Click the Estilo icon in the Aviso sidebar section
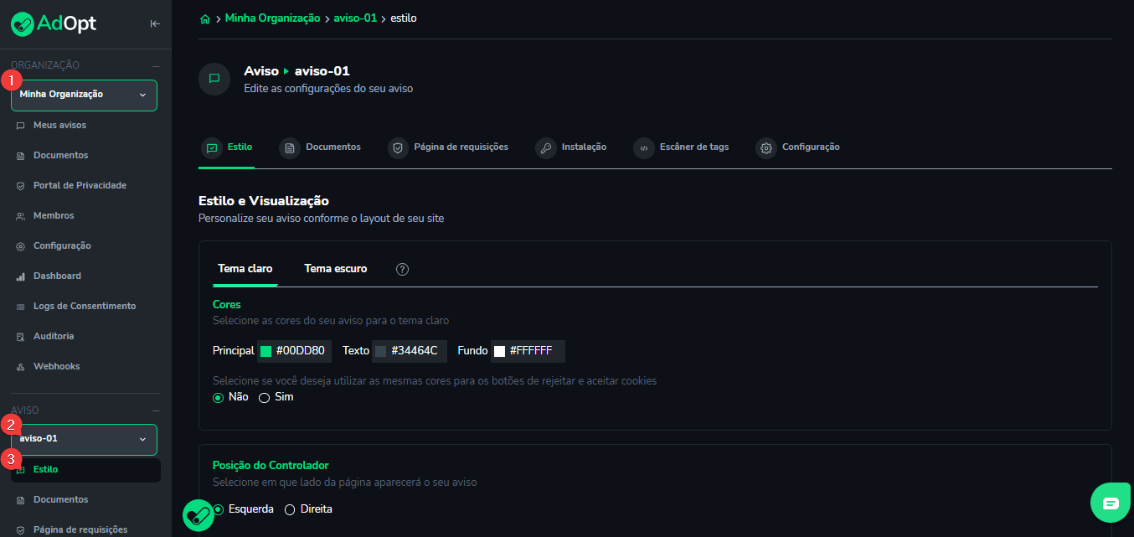Viewport: 1134px width, 537px height. (20, 470)
